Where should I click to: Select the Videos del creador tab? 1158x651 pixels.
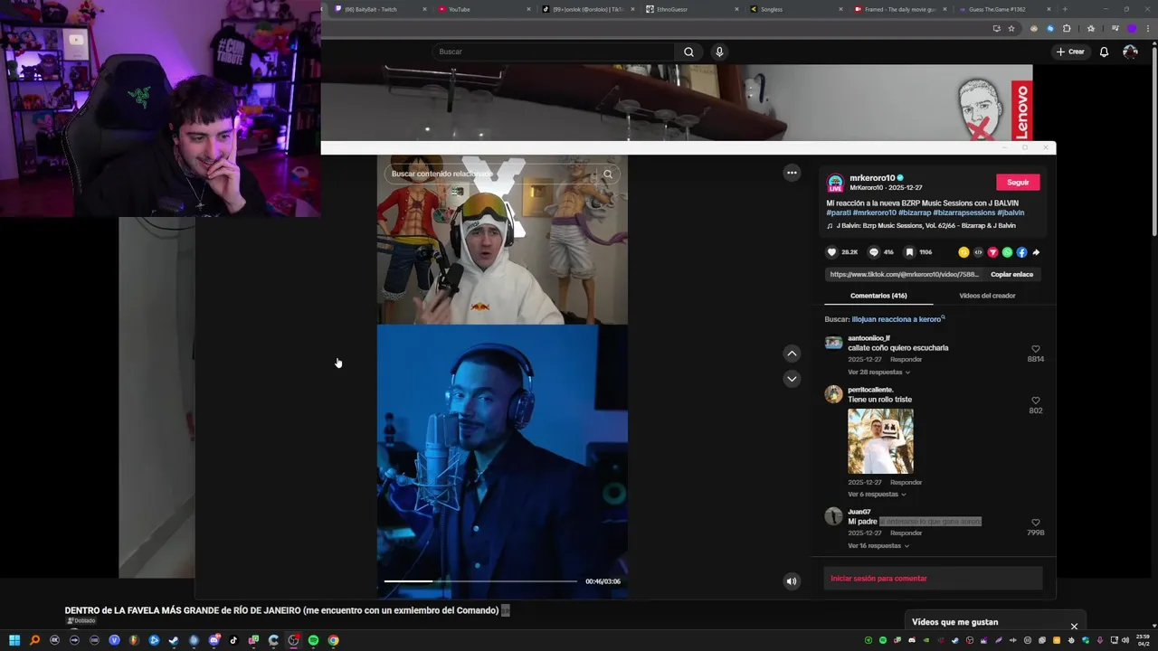(x=987, y=296)
